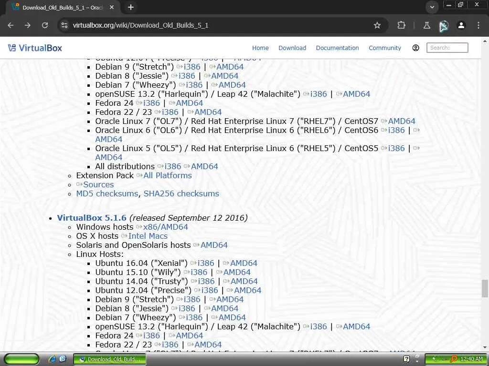Bookmark this page with the star icon
Screen dimensions: 489x366
coord(377,25)
